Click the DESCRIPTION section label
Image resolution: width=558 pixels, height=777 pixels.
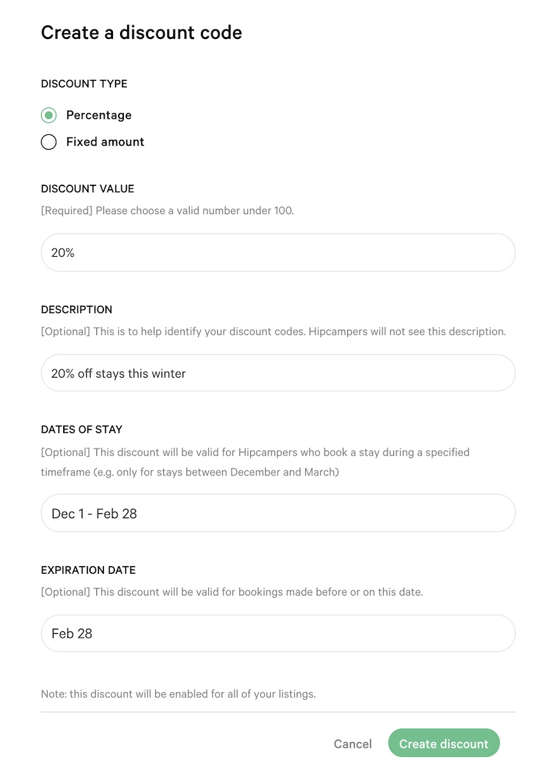pyautogui.click(x=77, y=309)
